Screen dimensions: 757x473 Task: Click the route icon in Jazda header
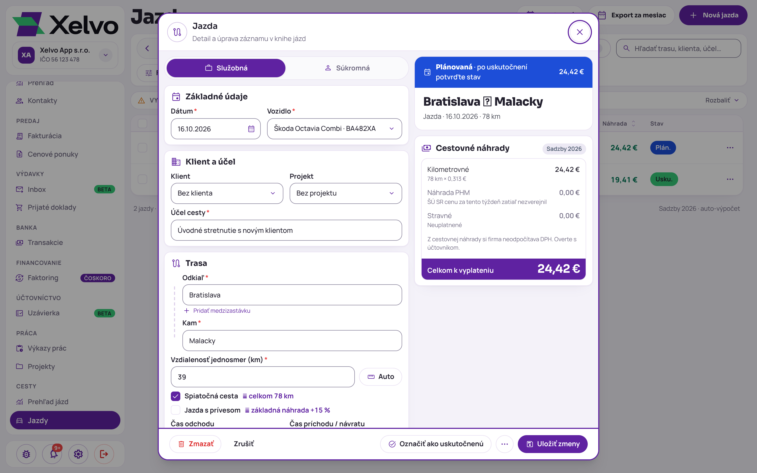[x=177, y=32]
